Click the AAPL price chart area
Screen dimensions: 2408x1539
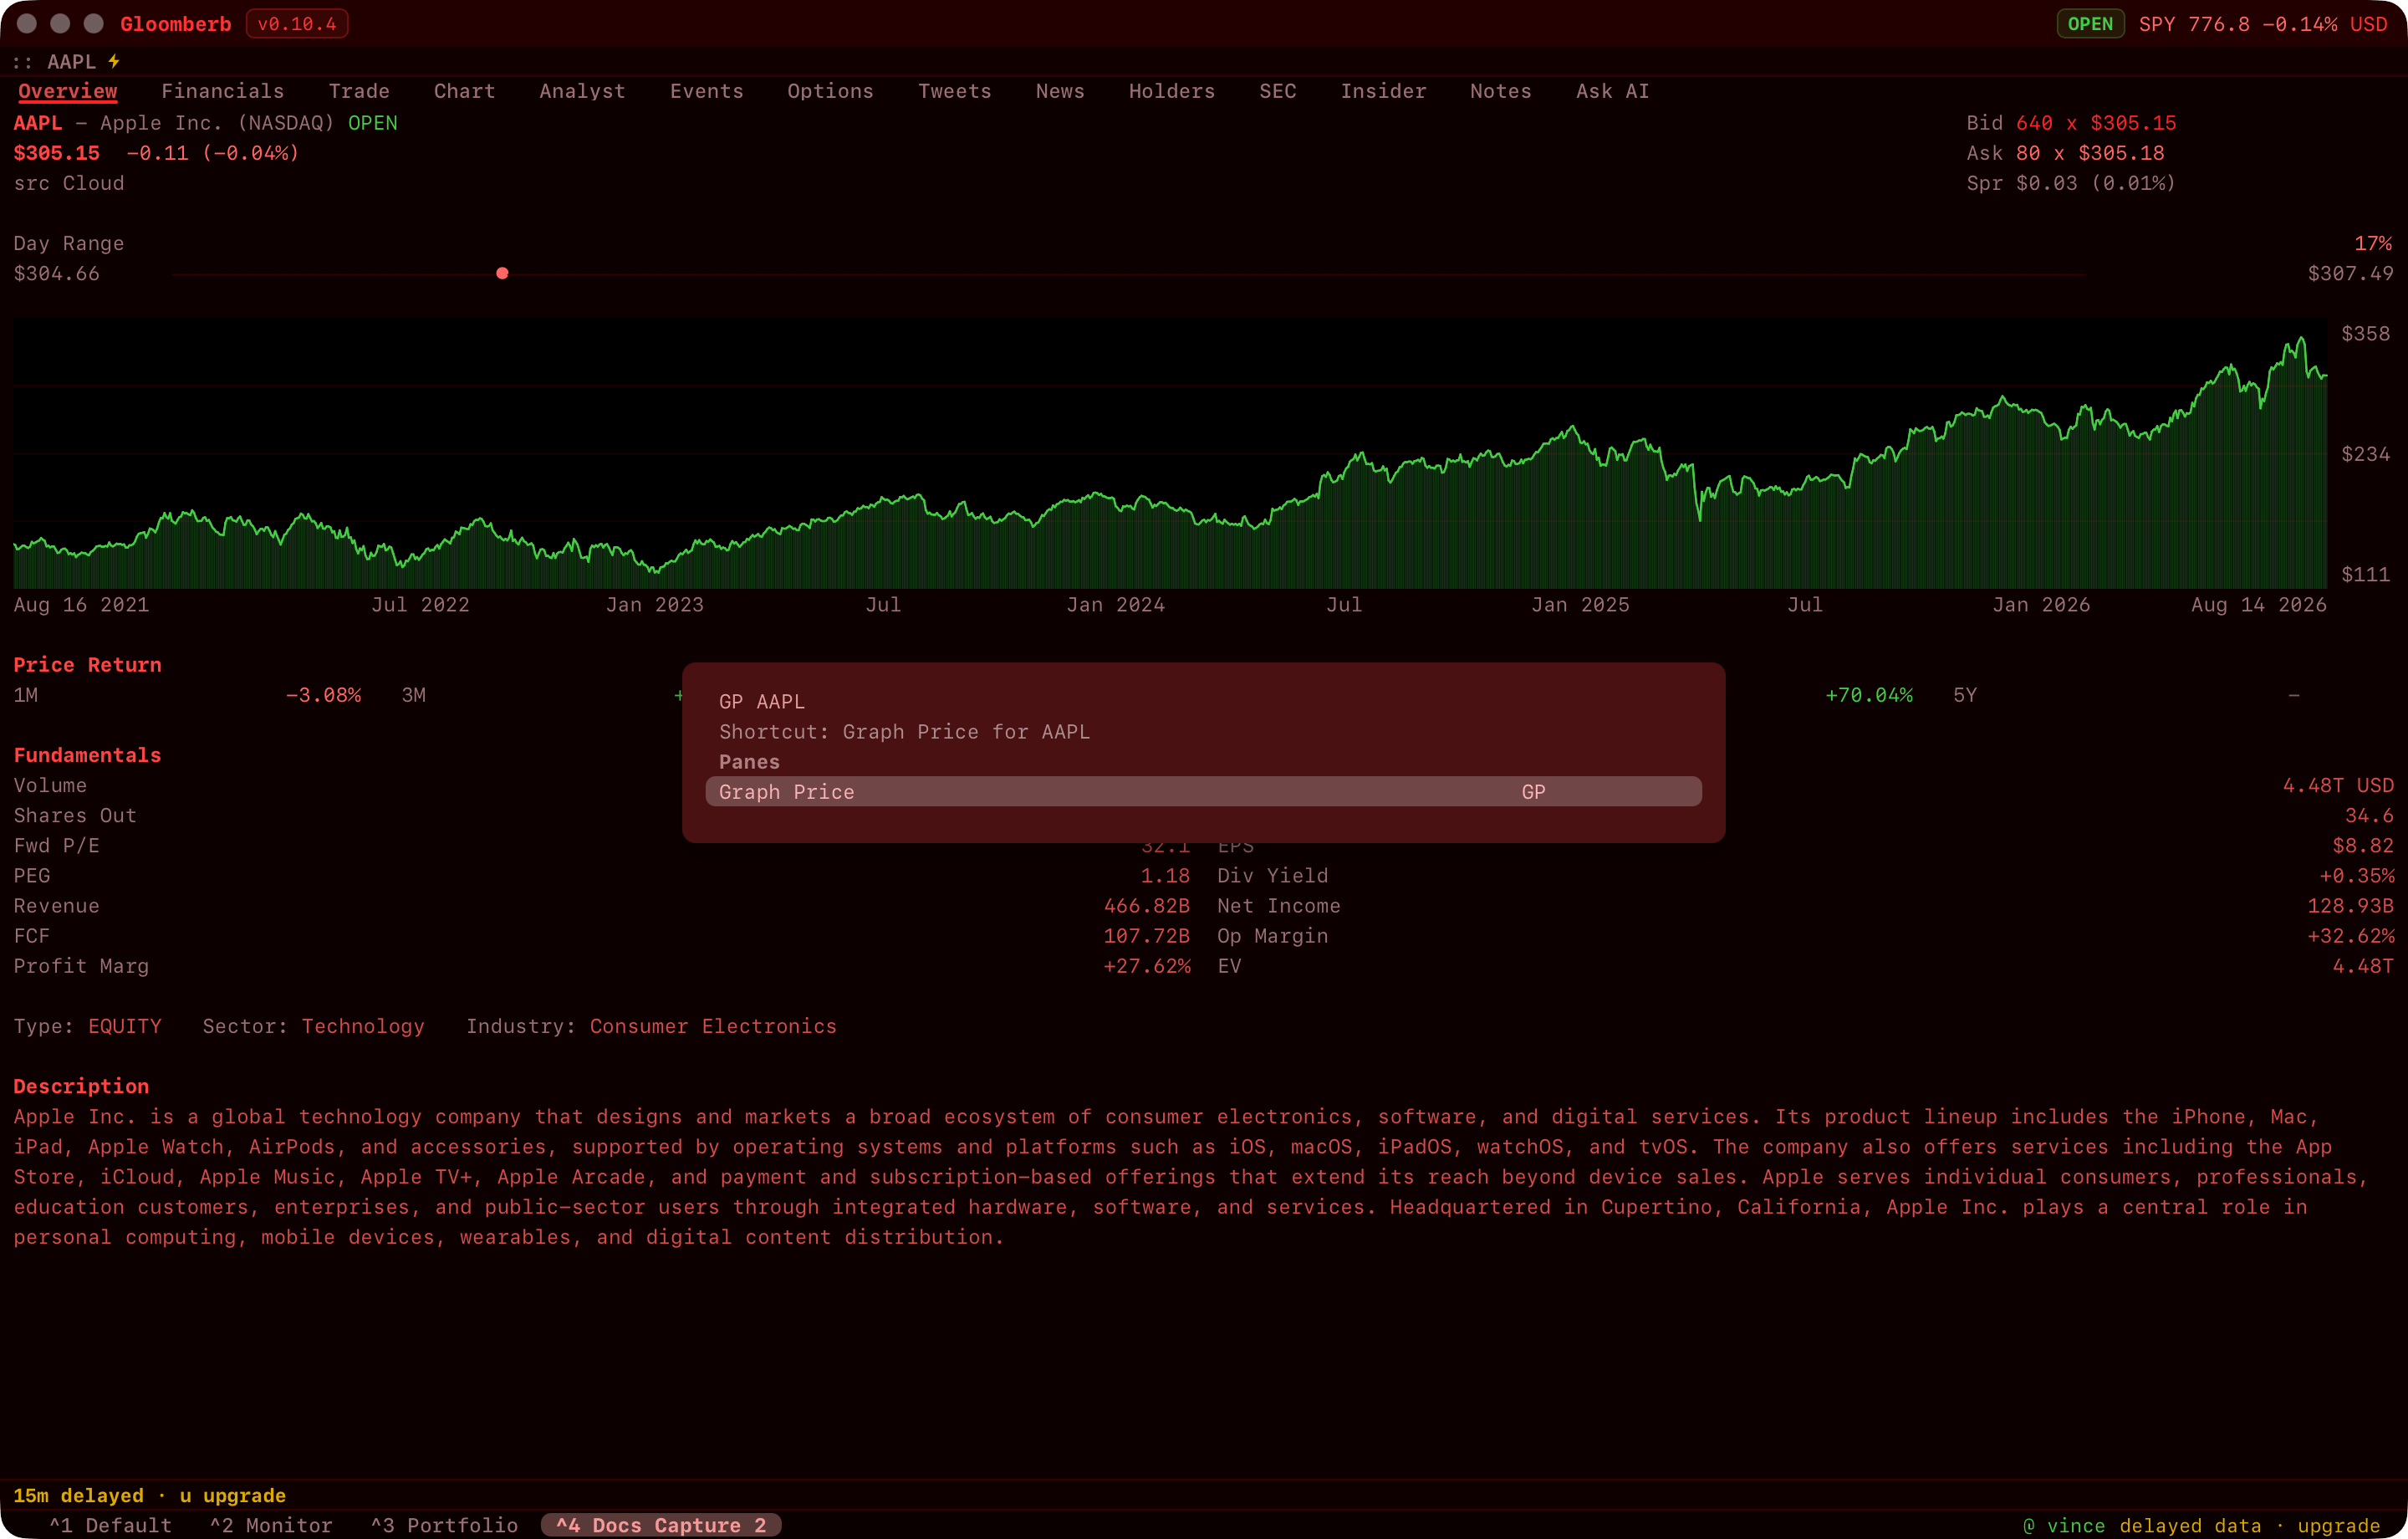[1170, 453]
